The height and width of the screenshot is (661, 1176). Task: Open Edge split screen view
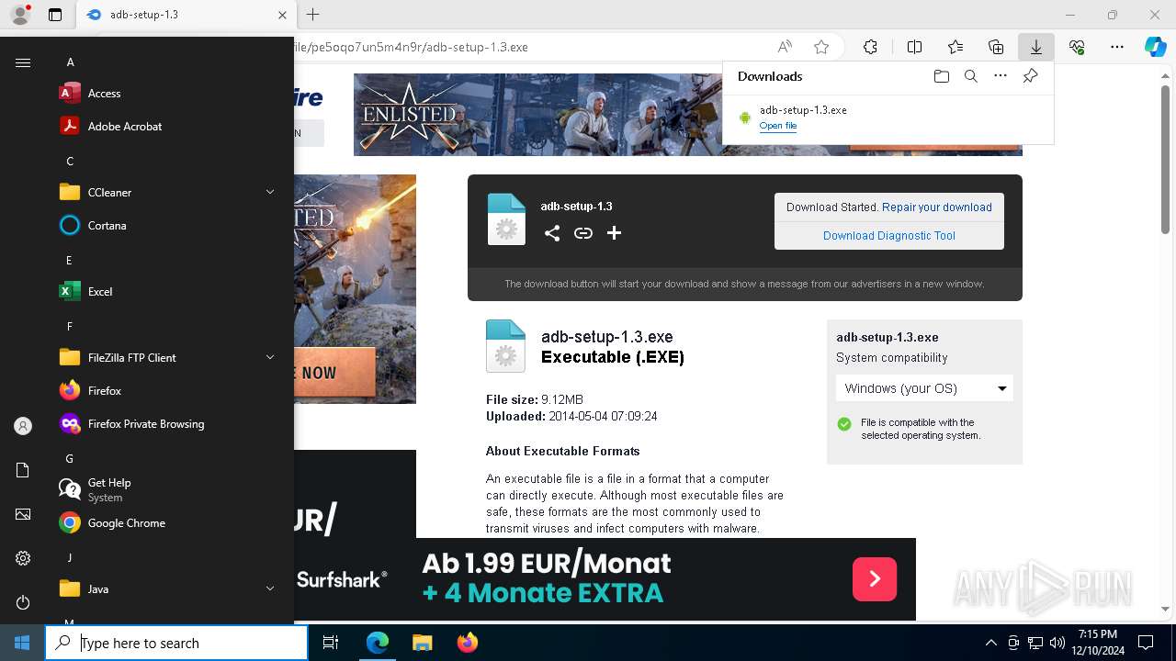tap(914, 47)
